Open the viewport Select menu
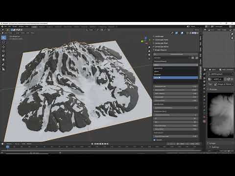235x176 pixels. coord(23,33)
